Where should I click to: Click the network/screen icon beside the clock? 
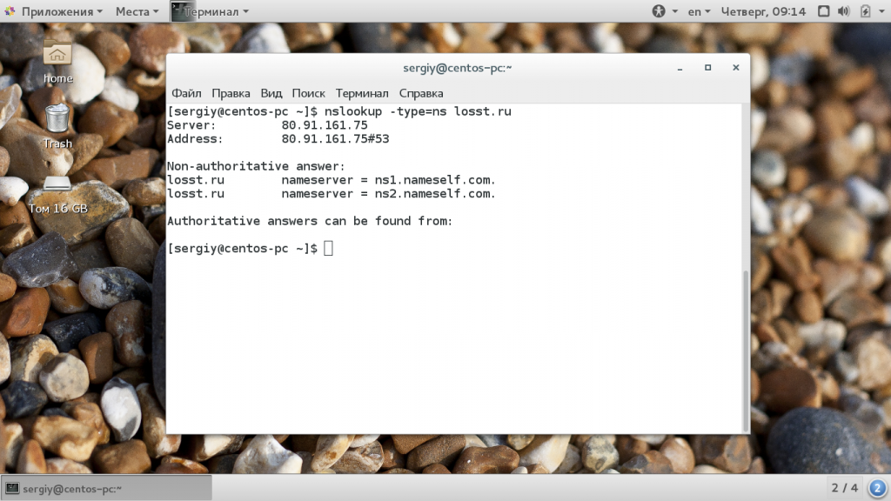pos(821,11)
